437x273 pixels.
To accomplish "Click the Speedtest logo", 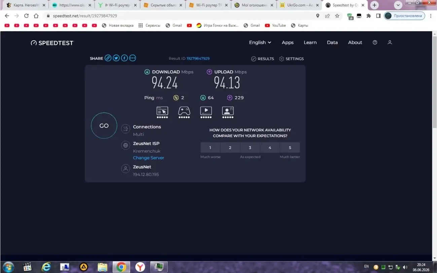I will click(x=52, y=43).
